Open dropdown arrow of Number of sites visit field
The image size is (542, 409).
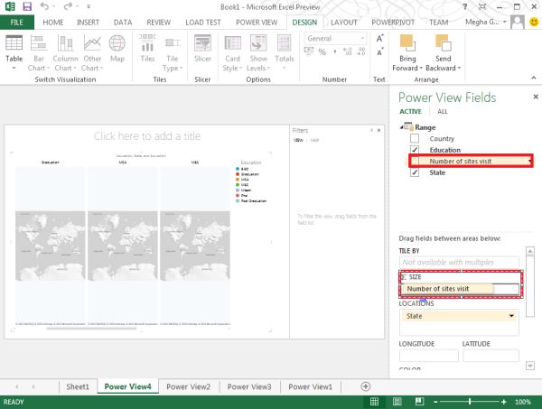pyautogui.click(x=529, y=161)
